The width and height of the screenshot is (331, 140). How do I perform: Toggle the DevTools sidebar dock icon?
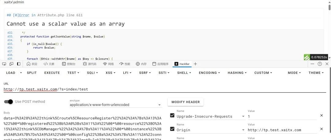tap(19, 64)
